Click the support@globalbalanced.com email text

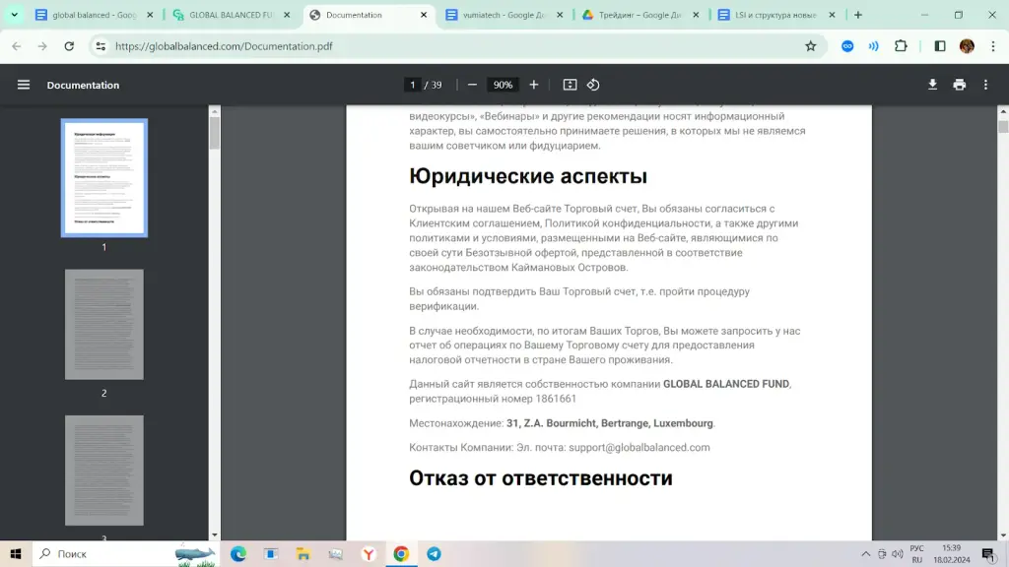pyautogui.click(x=639, y=448)
